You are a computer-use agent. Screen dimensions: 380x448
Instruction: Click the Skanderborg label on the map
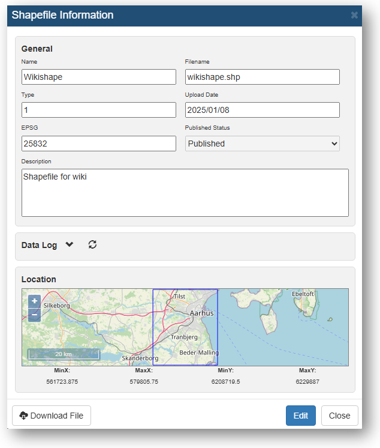click(140, 359)
